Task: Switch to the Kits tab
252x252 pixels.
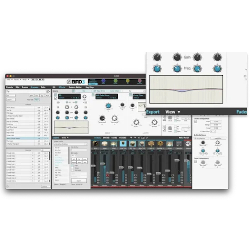Action: click(x=17, y=87)
